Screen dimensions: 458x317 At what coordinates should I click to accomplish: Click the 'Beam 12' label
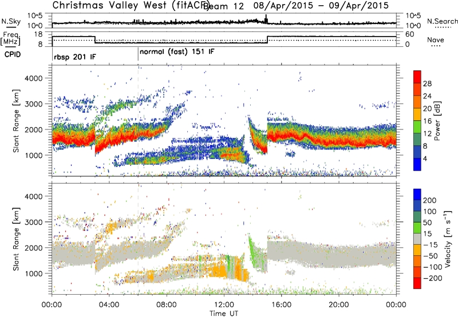click(x=223, y=6)
